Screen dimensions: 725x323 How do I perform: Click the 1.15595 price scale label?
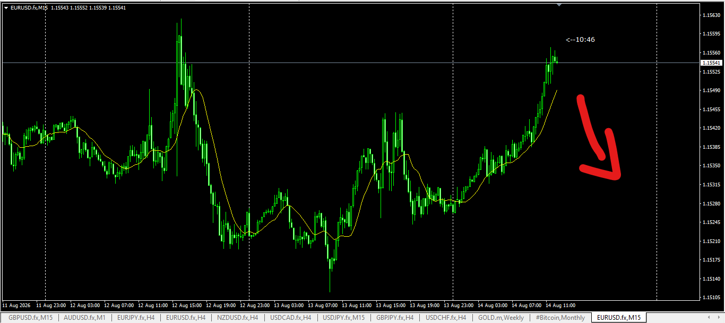tap(711, 34)
